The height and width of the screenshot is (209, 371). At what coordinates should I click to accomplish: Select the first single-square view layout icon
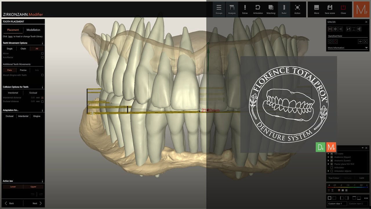click(330, 198)
